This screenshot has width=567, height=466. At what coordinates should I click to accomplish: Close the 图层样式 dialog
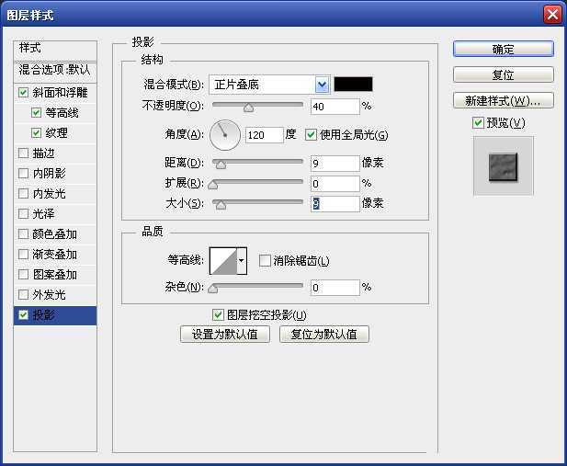point(551,15)
